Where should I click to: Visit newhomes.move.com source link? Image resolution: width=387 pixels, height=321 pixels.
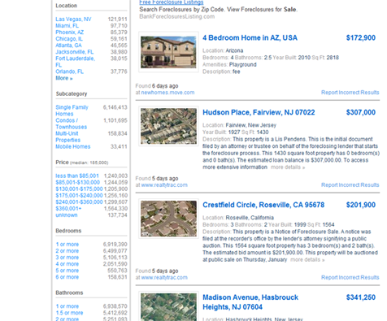click(x=167, y=93)
